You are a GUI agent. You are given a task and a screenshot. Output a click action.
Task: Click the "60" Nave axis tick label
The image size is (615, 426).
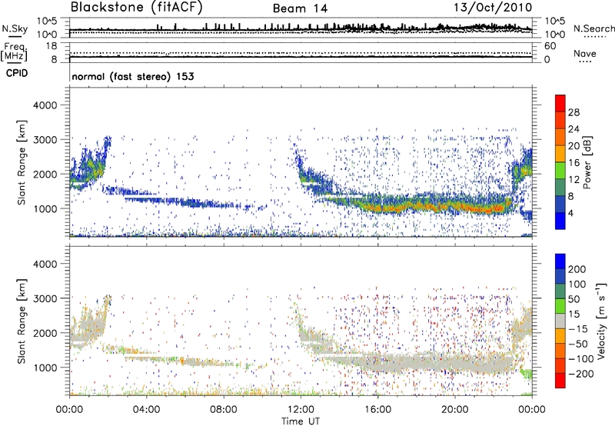tap(550, 46)
